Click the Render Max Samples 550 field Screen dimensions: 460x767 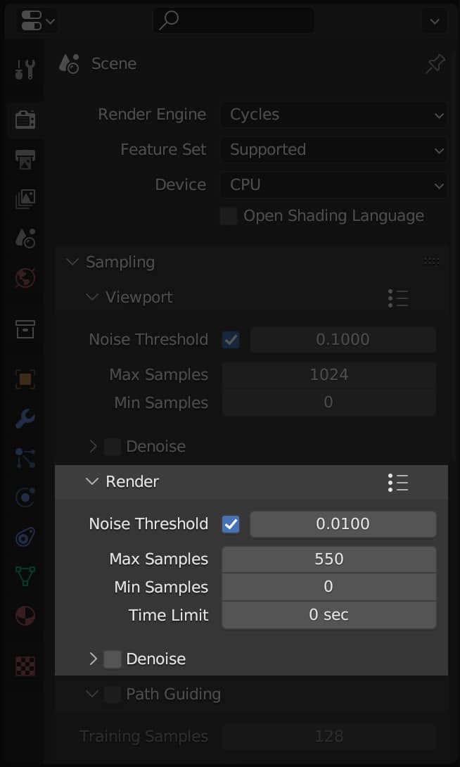pos(329,559)
